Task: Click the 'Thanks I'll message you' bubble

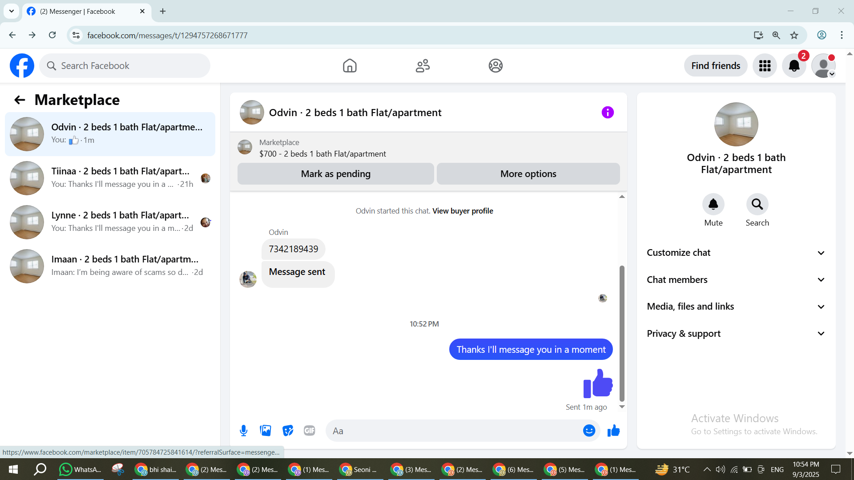Action: pos(531,349)
